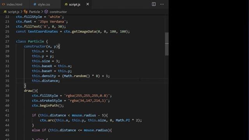249x140 pixels.
Task: Click 'textCoordinates' variable name
Action: tap(43, 31)
